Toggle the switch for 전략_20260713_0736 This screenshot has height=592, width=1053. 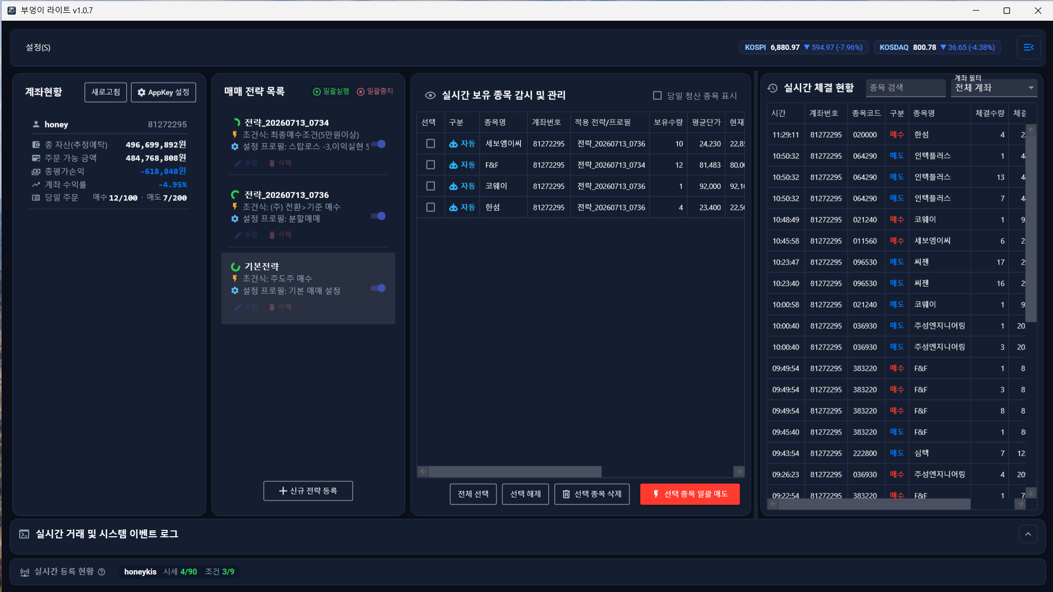378,216
